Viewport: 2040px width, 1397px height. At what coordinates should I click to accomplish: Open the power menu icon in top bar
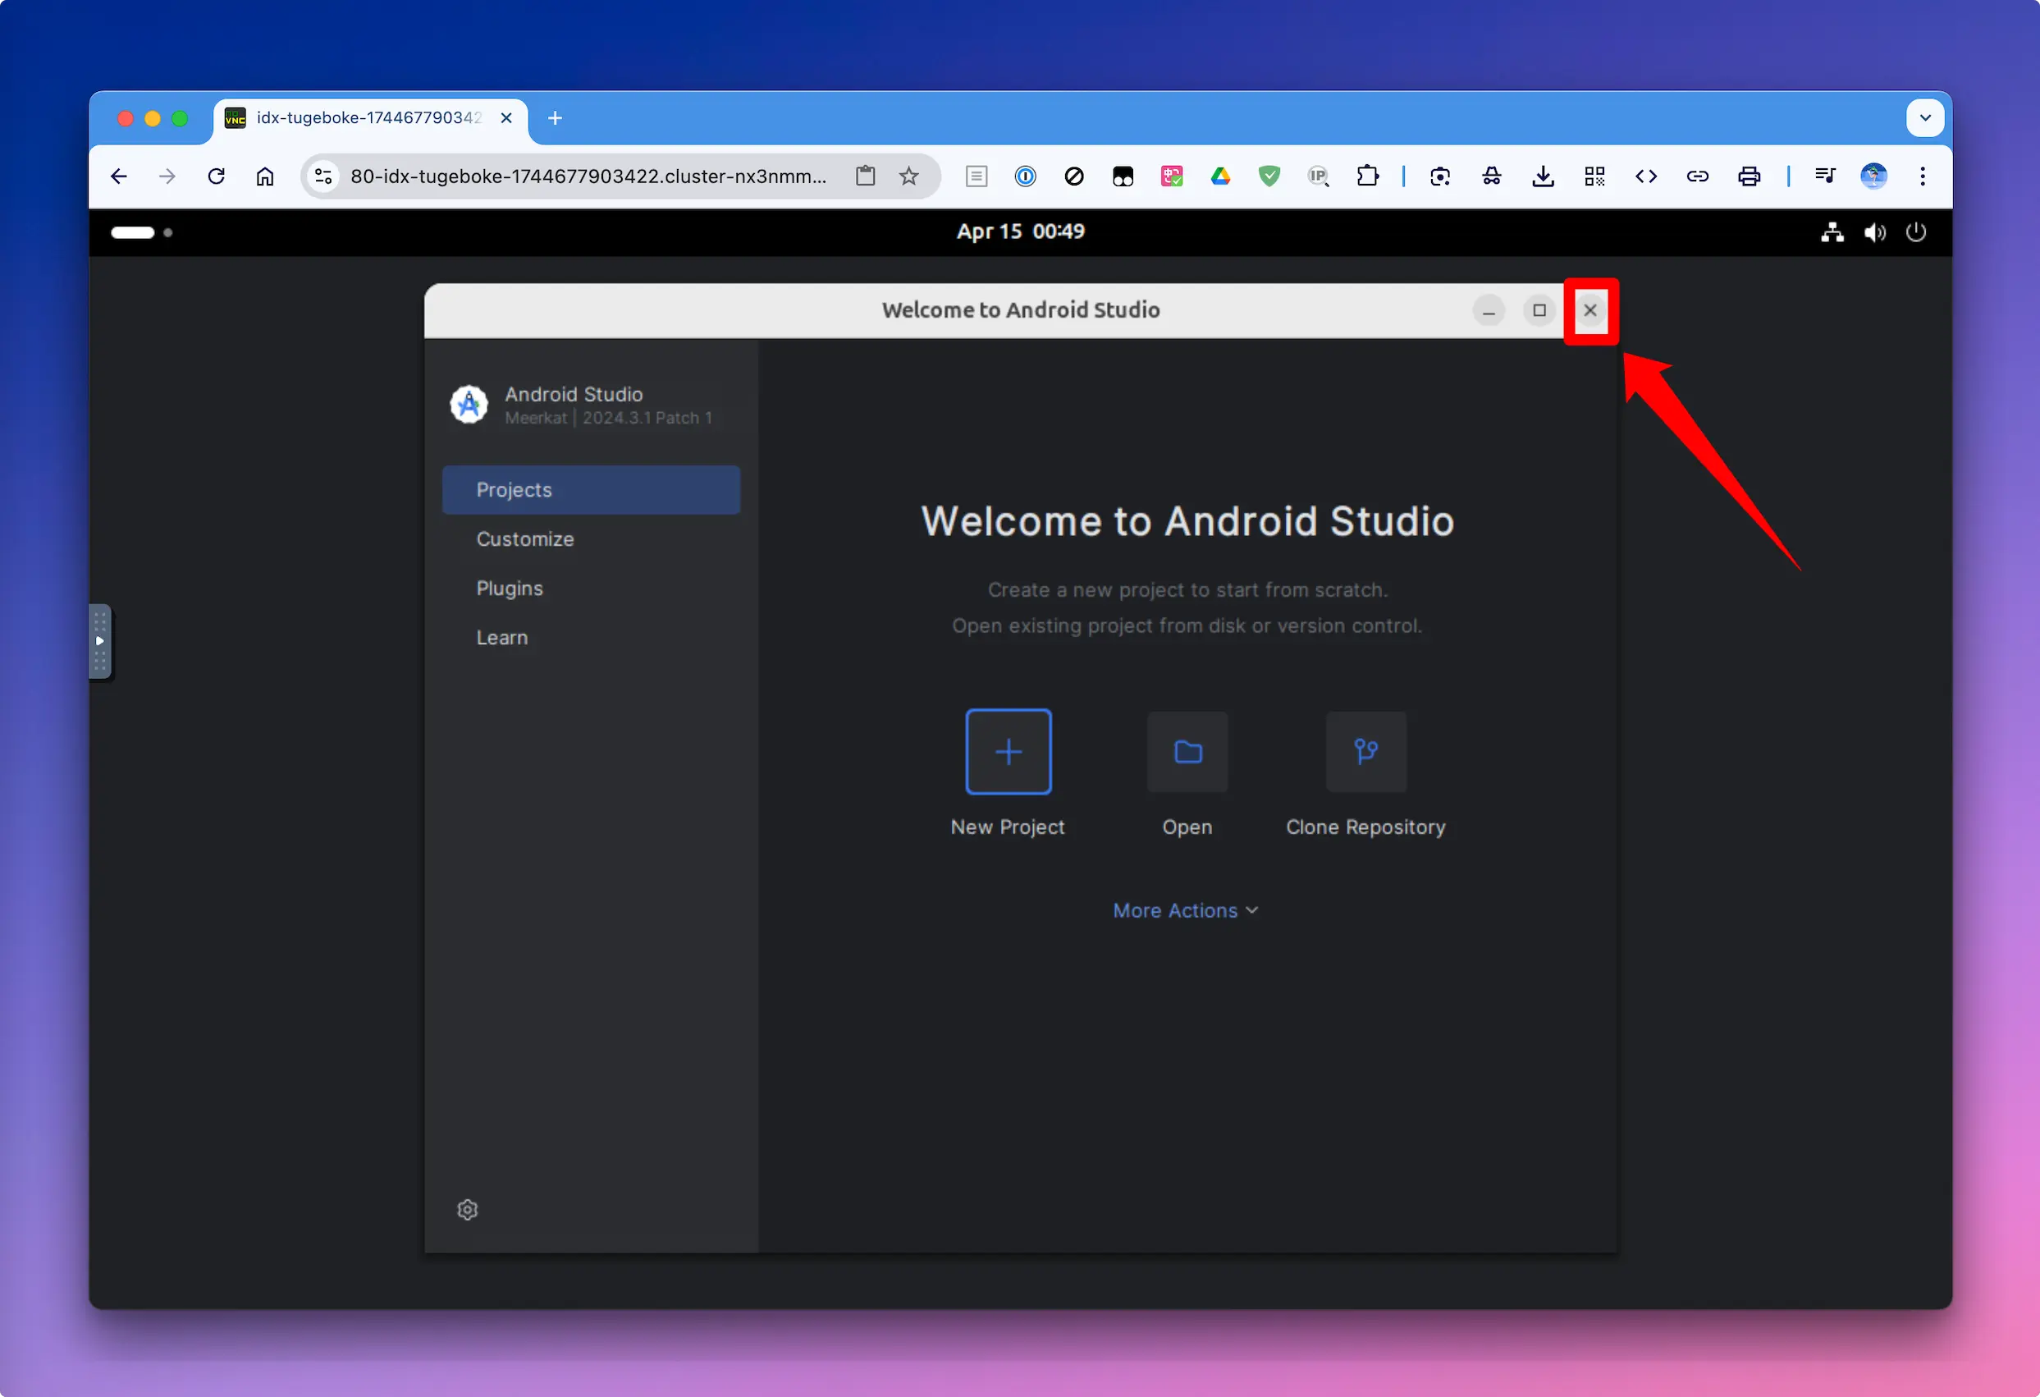[x=1916, y=232]
